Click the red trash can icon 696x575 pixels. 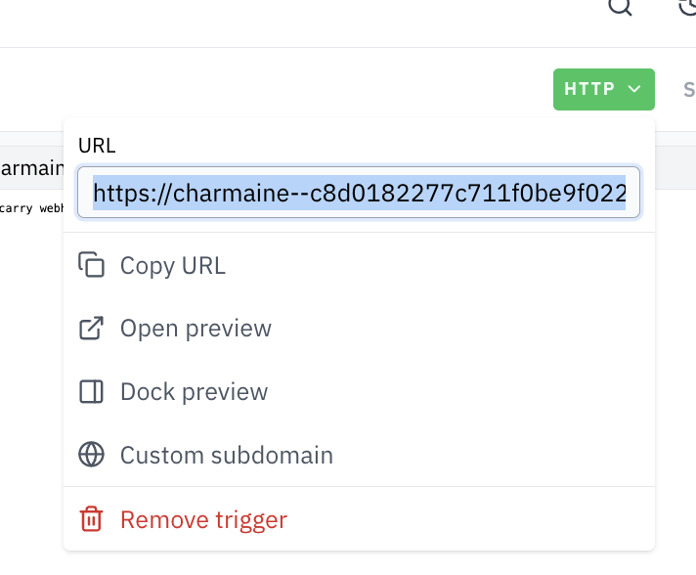[91, 519]
